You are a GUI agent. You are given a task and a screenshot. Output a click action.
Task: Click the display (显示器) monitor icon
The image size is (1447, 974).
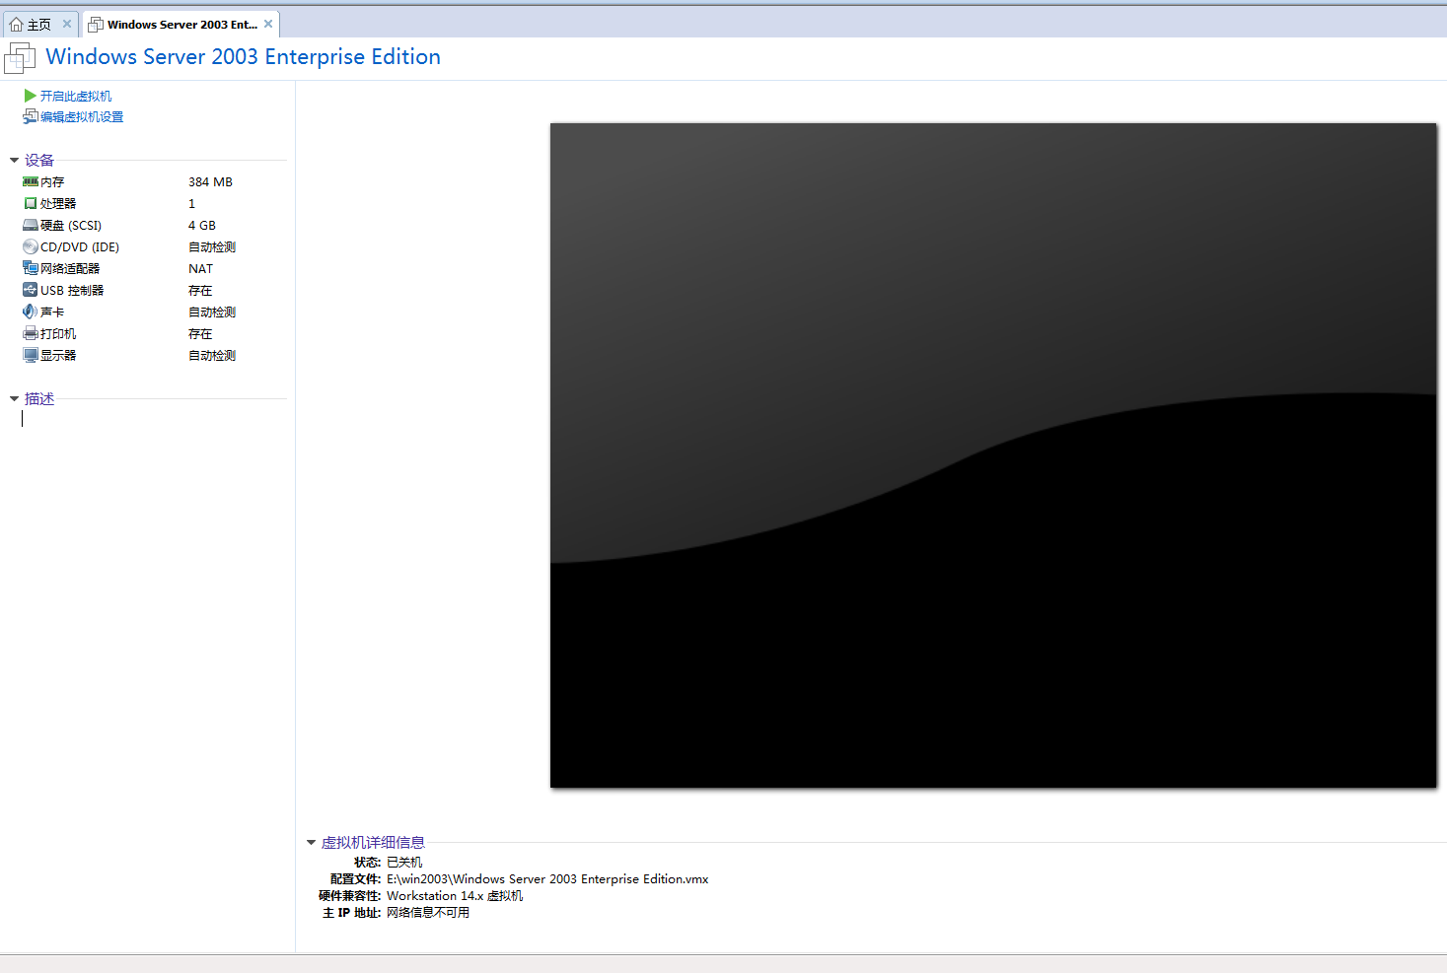coord(31,355)
